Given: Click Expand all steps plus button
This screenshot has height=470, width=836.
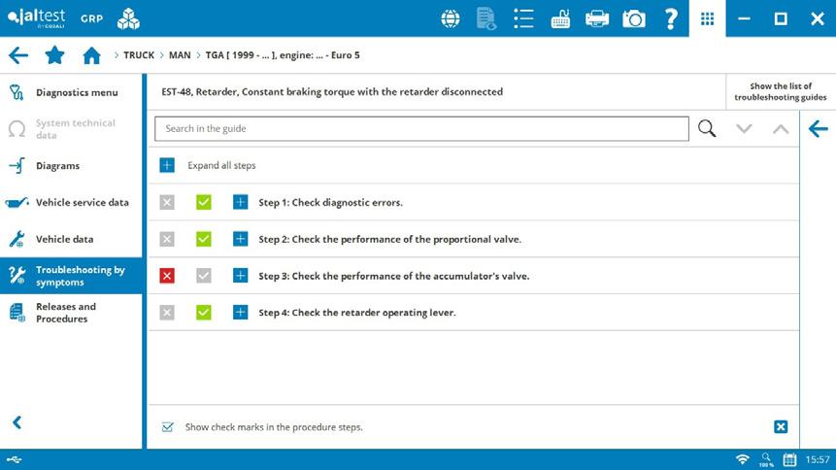Looking at the screenshot, I should pos(167,165).
